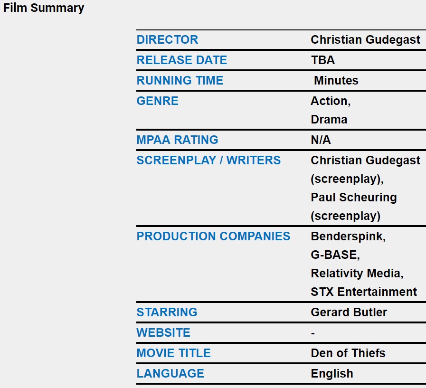Click the Benderspink production company
426x388 pixels.
pyautogui.click(x=346, y=237)
